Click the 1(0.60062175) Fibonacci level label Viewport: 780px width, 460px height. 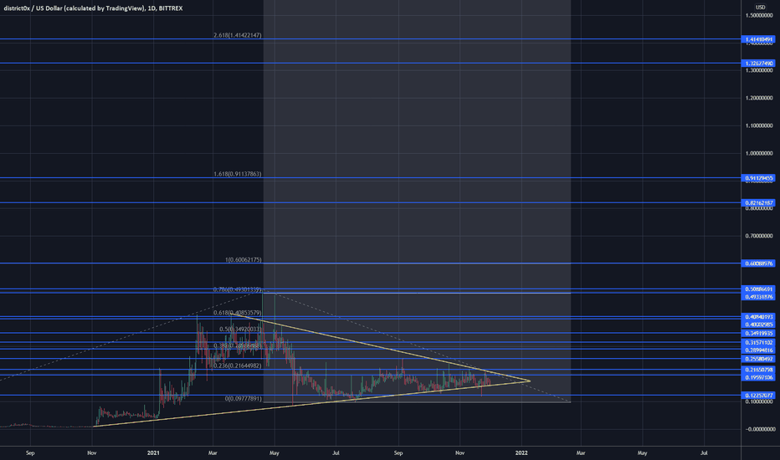tap(244, 260)
